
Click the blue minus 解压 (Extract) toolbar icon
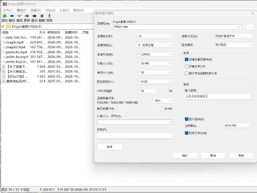coord(12,16)
